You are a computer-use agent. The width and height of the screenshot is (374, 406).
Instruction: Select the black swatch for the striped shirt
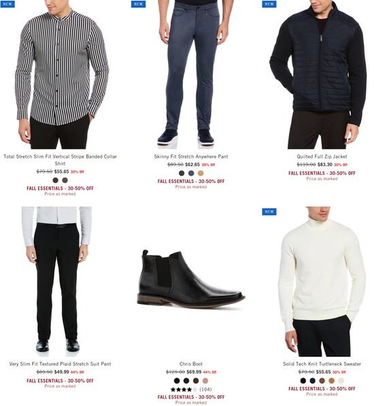pyautogui.click(x=55, y=180)
